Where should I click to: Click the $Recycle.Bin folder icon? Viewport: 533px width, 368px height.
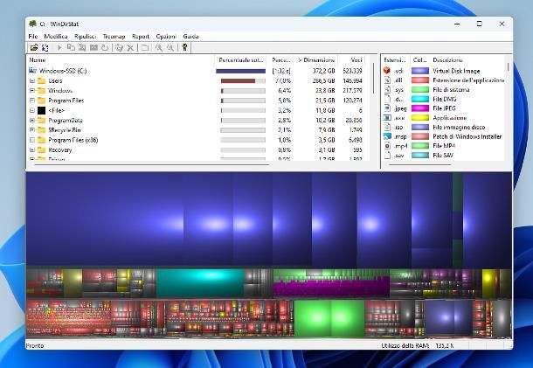pyautogui.click(x=41, y=130)
